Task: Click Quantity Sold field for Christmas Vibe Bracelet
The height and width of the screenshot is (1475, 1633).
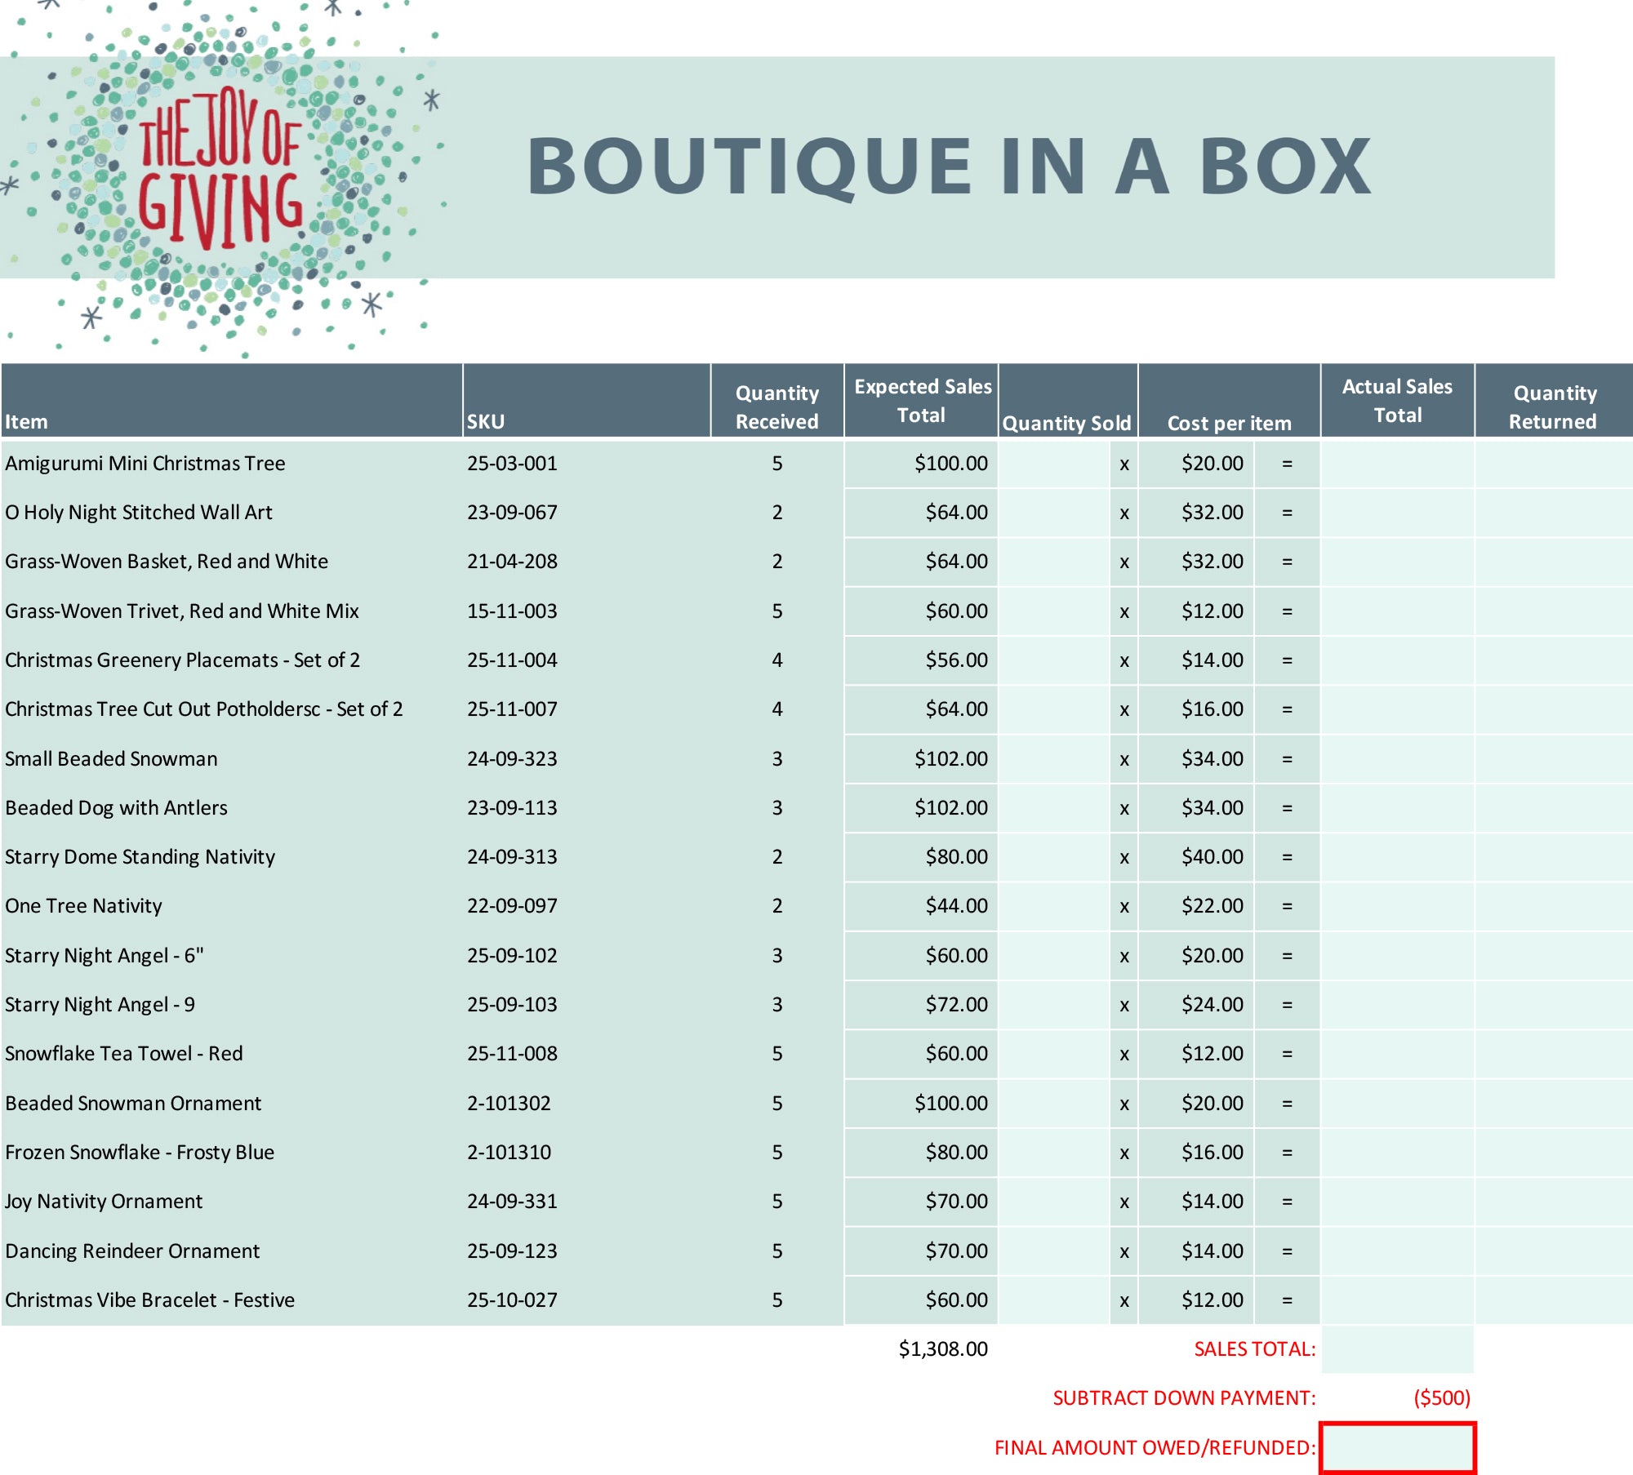Action: (1054, 1300)
